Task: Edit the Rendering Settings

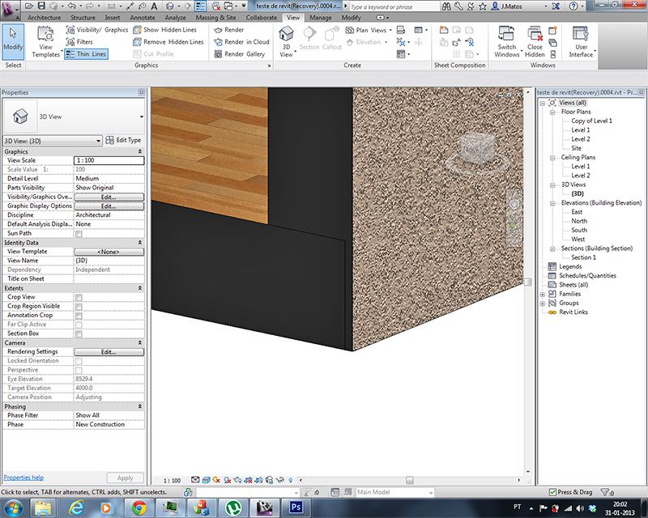Action: (110, 351)
